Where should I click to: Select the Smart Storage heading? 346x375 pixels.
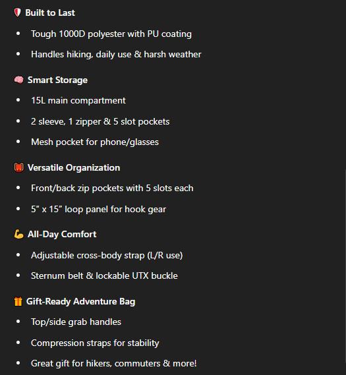[x=57, y=80]
